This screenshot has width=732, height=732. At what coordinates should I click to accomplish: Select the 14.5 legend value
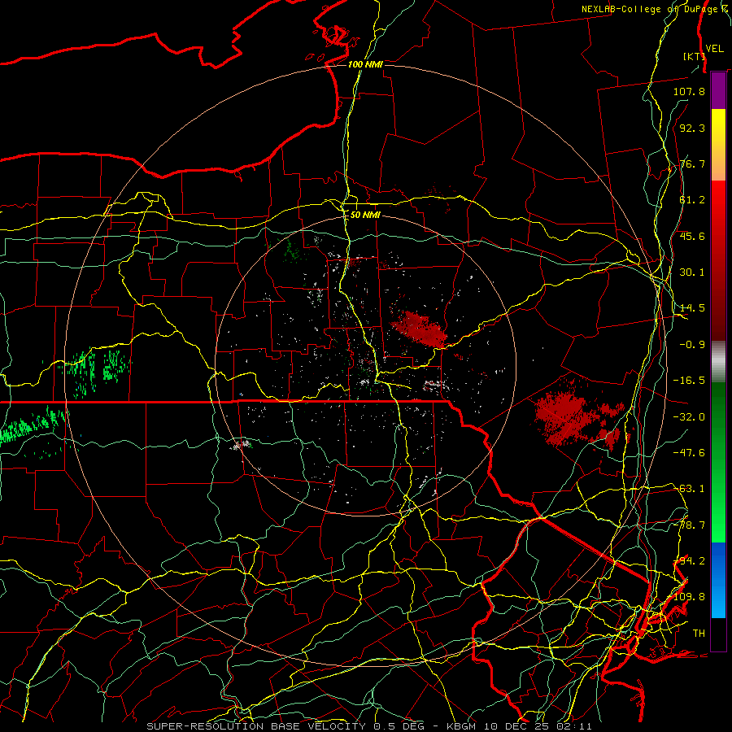[x=692, y=308]
